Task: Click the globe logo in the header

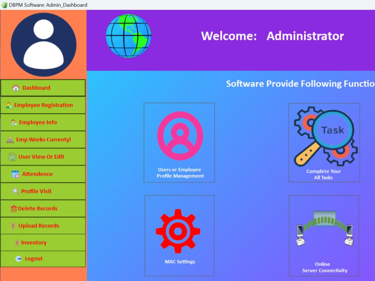Action: [x=128, y=36]
